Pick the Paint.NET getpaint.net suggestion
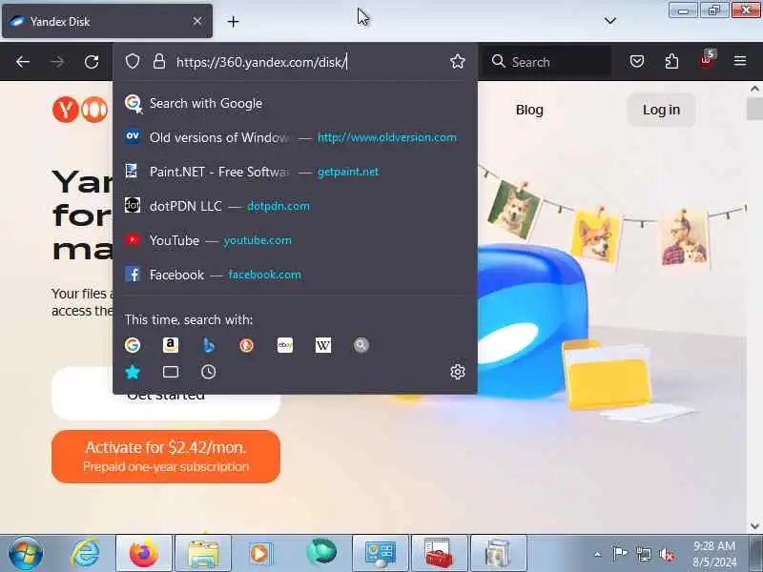 coord(295,172)
